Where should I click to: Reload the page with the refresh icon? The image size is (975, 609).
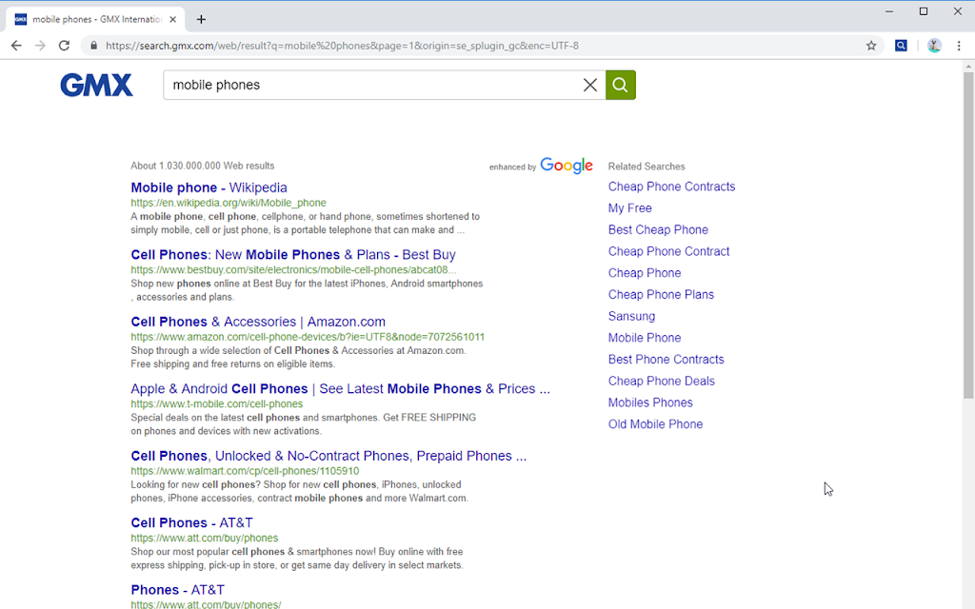coord(64,46)
